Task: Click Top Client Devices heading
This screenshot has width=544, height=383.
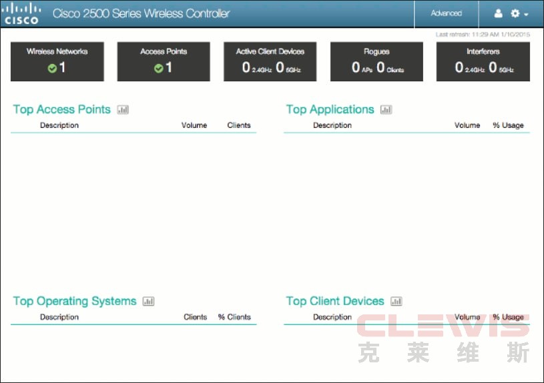Action: pyautogui.click(x=335, y=301)
